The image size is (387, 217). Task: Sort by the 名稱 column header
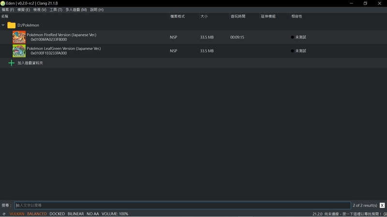point(5,16)
